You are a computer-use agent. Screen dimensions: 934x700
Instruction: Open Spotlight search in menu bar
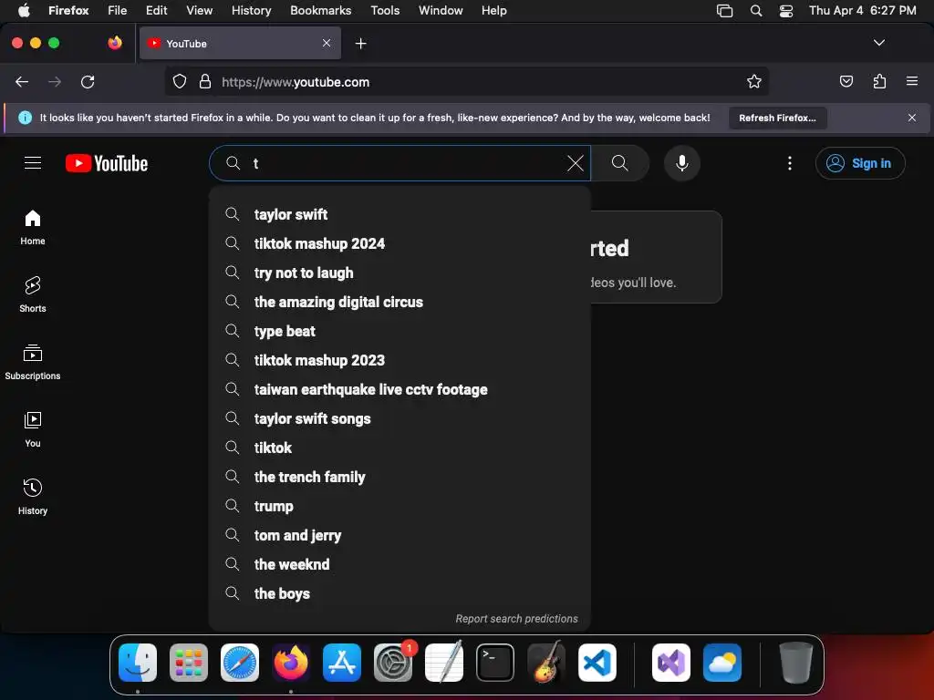tap(755, 11)
